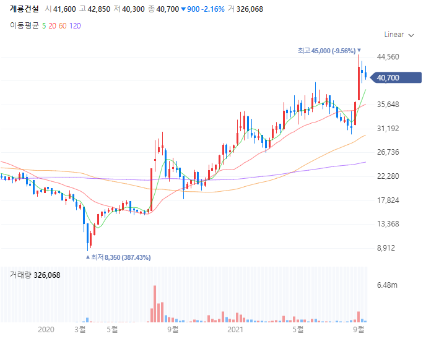
Task: Click the 6.48m volume axis label
Action: click(387, 285)
